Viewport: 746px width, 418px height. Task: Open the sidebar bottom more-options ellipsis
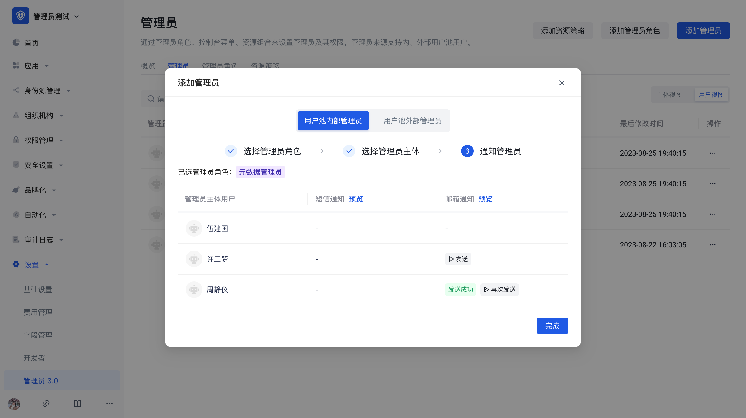click(109, 403)
